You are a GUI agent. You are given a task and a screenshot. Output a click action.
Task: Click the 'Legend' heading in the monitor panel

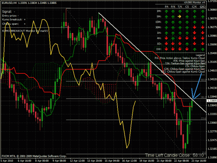(x=200, y=55)
